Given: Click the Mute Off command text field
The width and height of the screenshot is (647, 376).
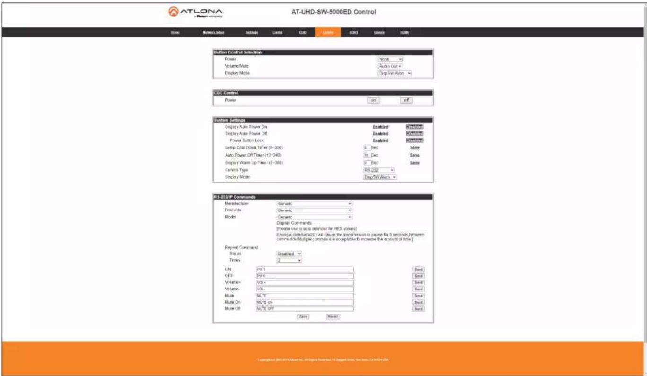Looking at the screenshot, I should click(305, 308).
